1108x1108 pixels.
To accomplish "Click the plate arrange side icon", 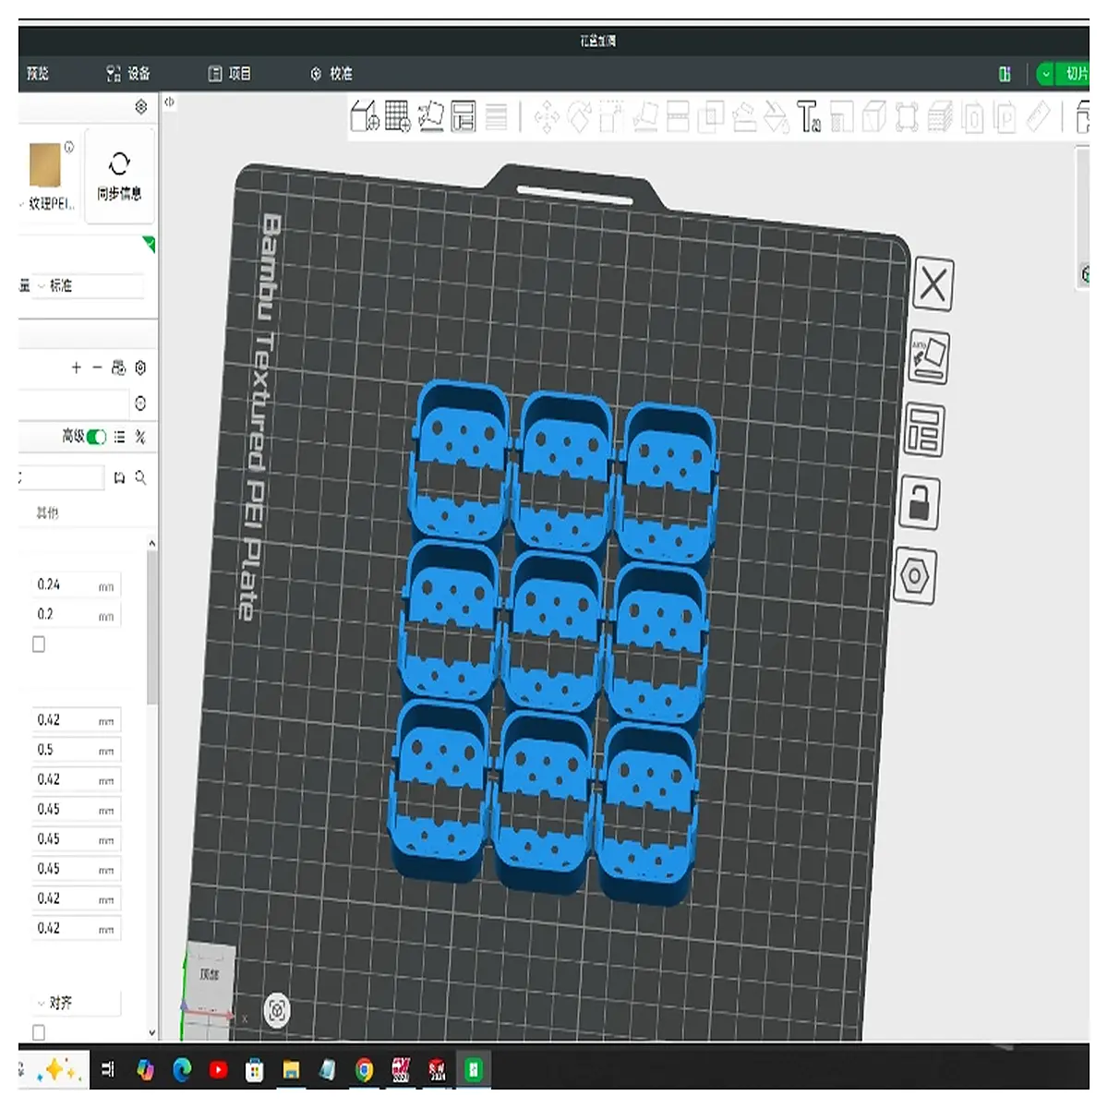I will [x=923, y=429].
